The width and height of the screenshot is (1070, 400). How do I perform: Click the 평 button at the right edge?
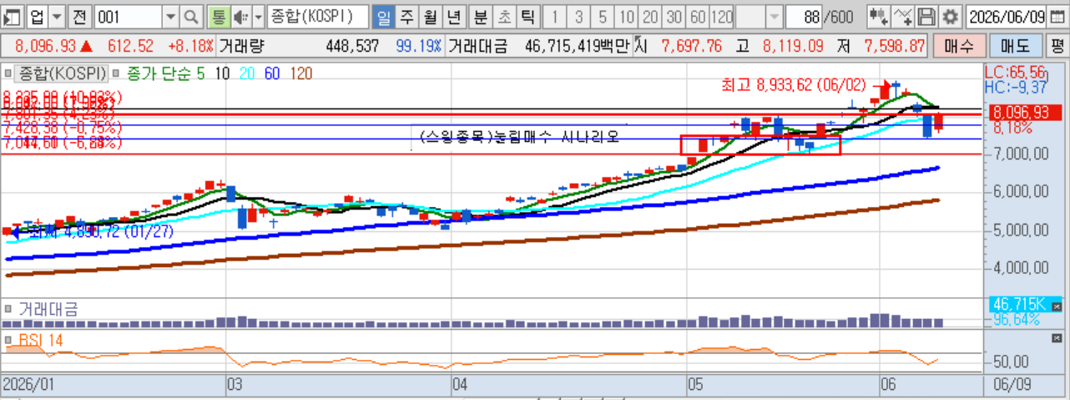point(1058,47)
